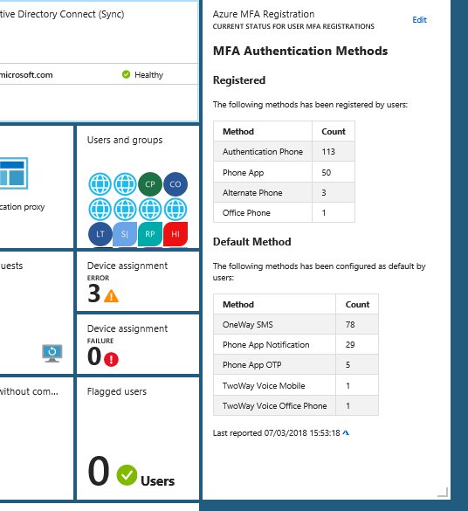The image size is (468, 511).
Task: Click the CO user avatar
Action: [175, 184]
